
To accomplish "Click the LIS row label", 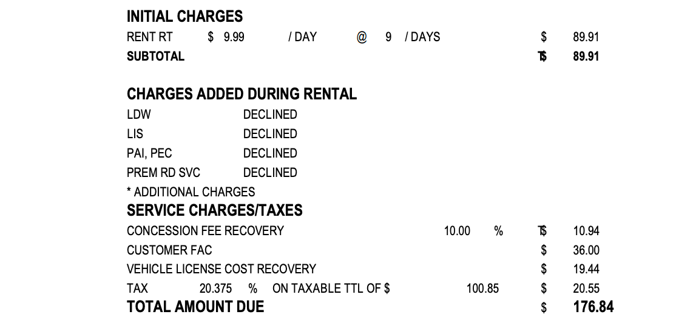I will 135,134.
